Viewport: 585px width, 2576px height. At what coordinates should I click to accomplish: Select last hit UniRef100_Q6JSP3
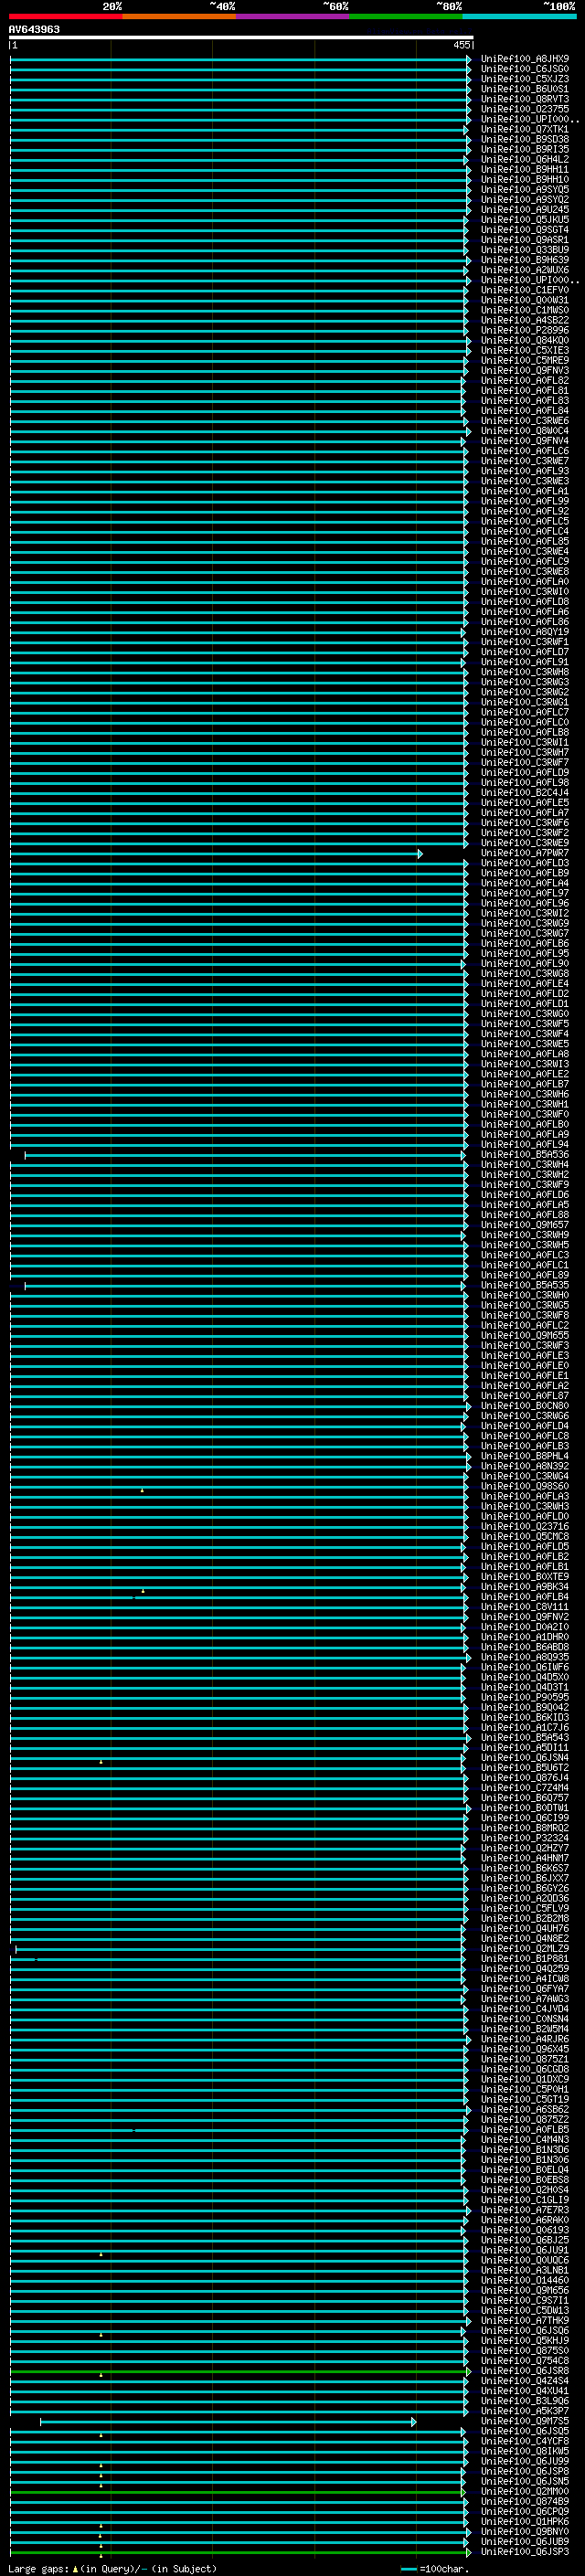coord(525,2552)
